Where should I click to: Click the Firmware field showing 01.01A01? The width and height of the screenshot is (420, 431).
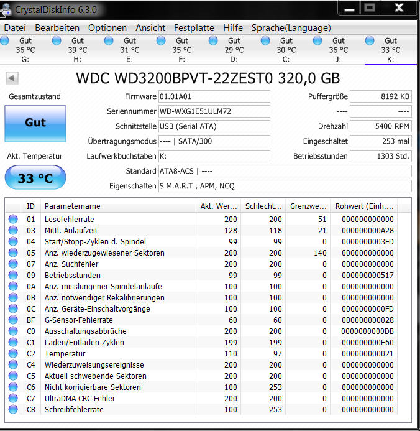click(214, 96)
